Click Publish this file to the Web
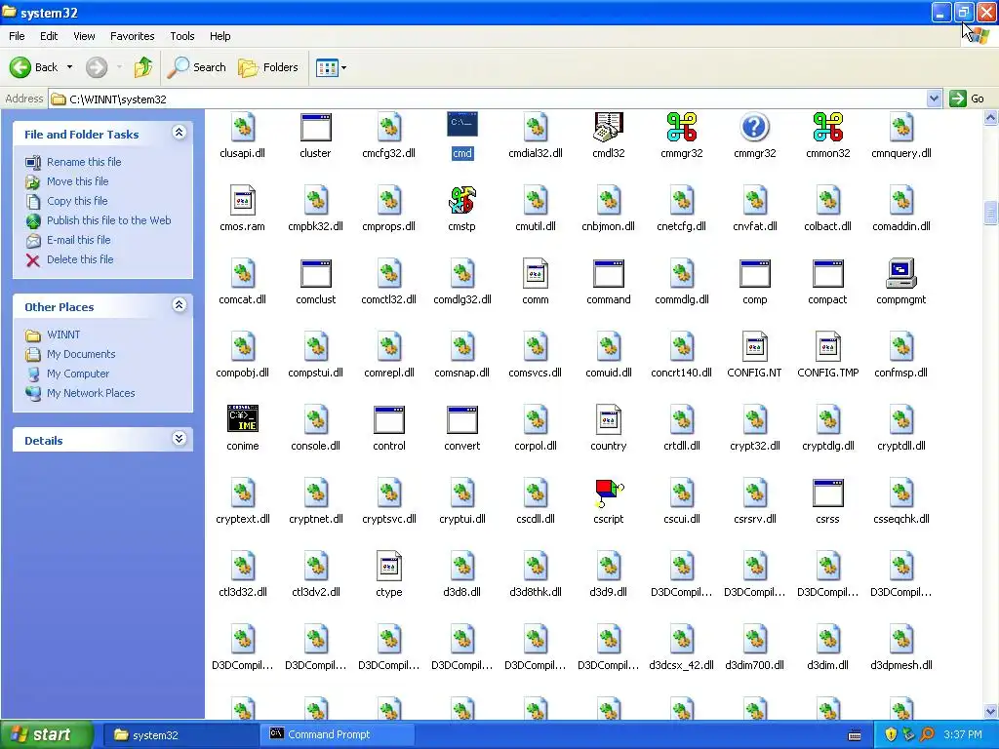 click(109, 220)
